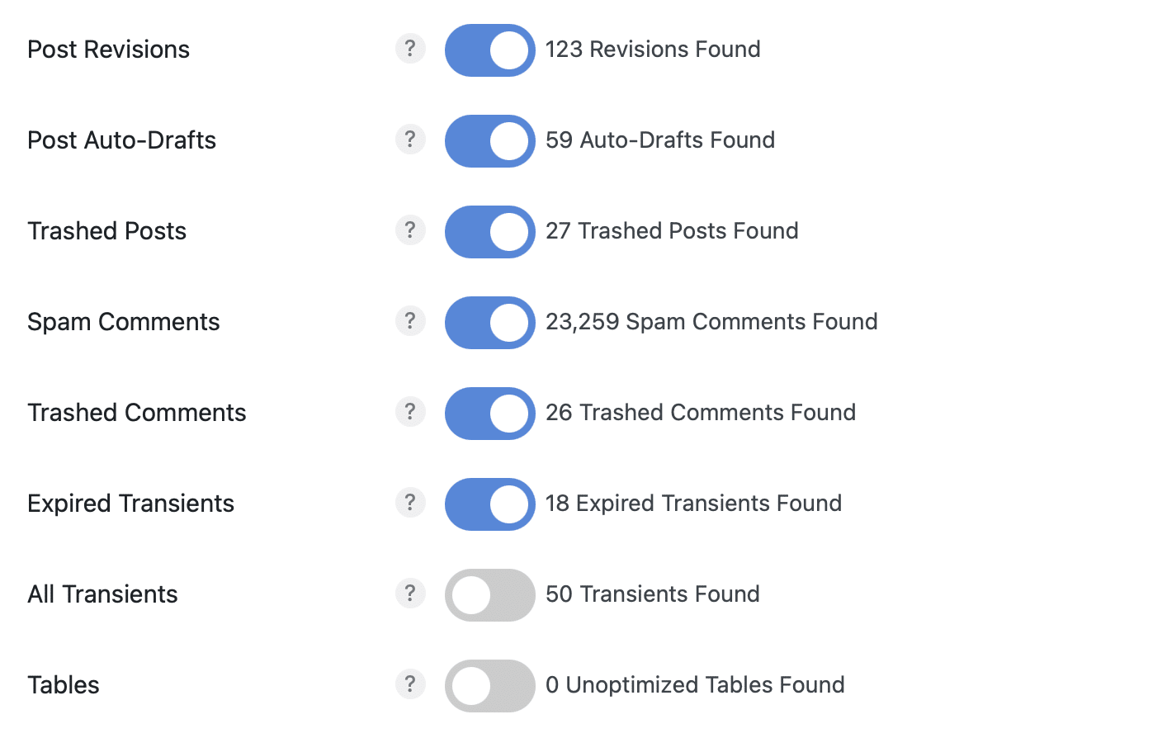This screenshot has width=1167, height=738.
Task: Click the Trashed Comments question mark
Action: pos(410,412)
